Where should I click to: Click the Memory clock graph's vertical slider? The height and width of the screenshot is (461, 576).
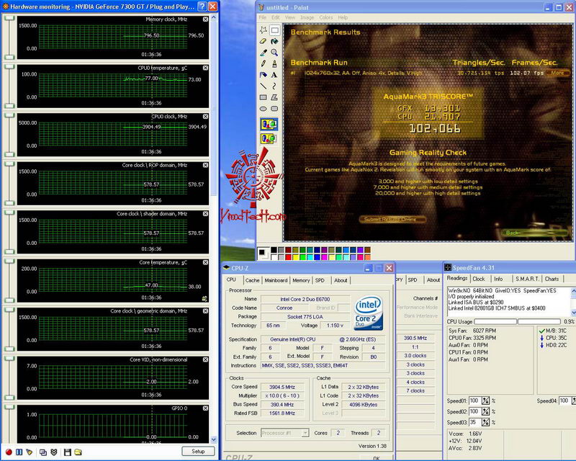point(9,37)
